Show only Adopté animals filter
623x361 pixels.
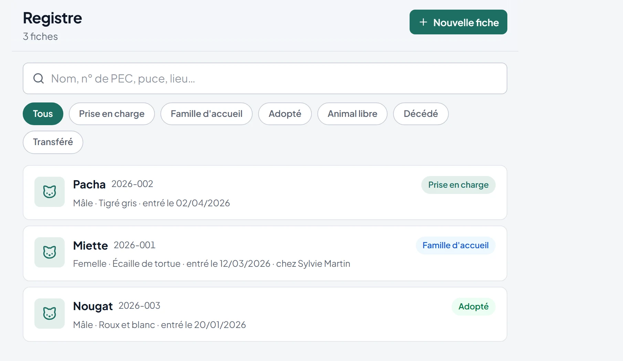click(x=285, y=114)
